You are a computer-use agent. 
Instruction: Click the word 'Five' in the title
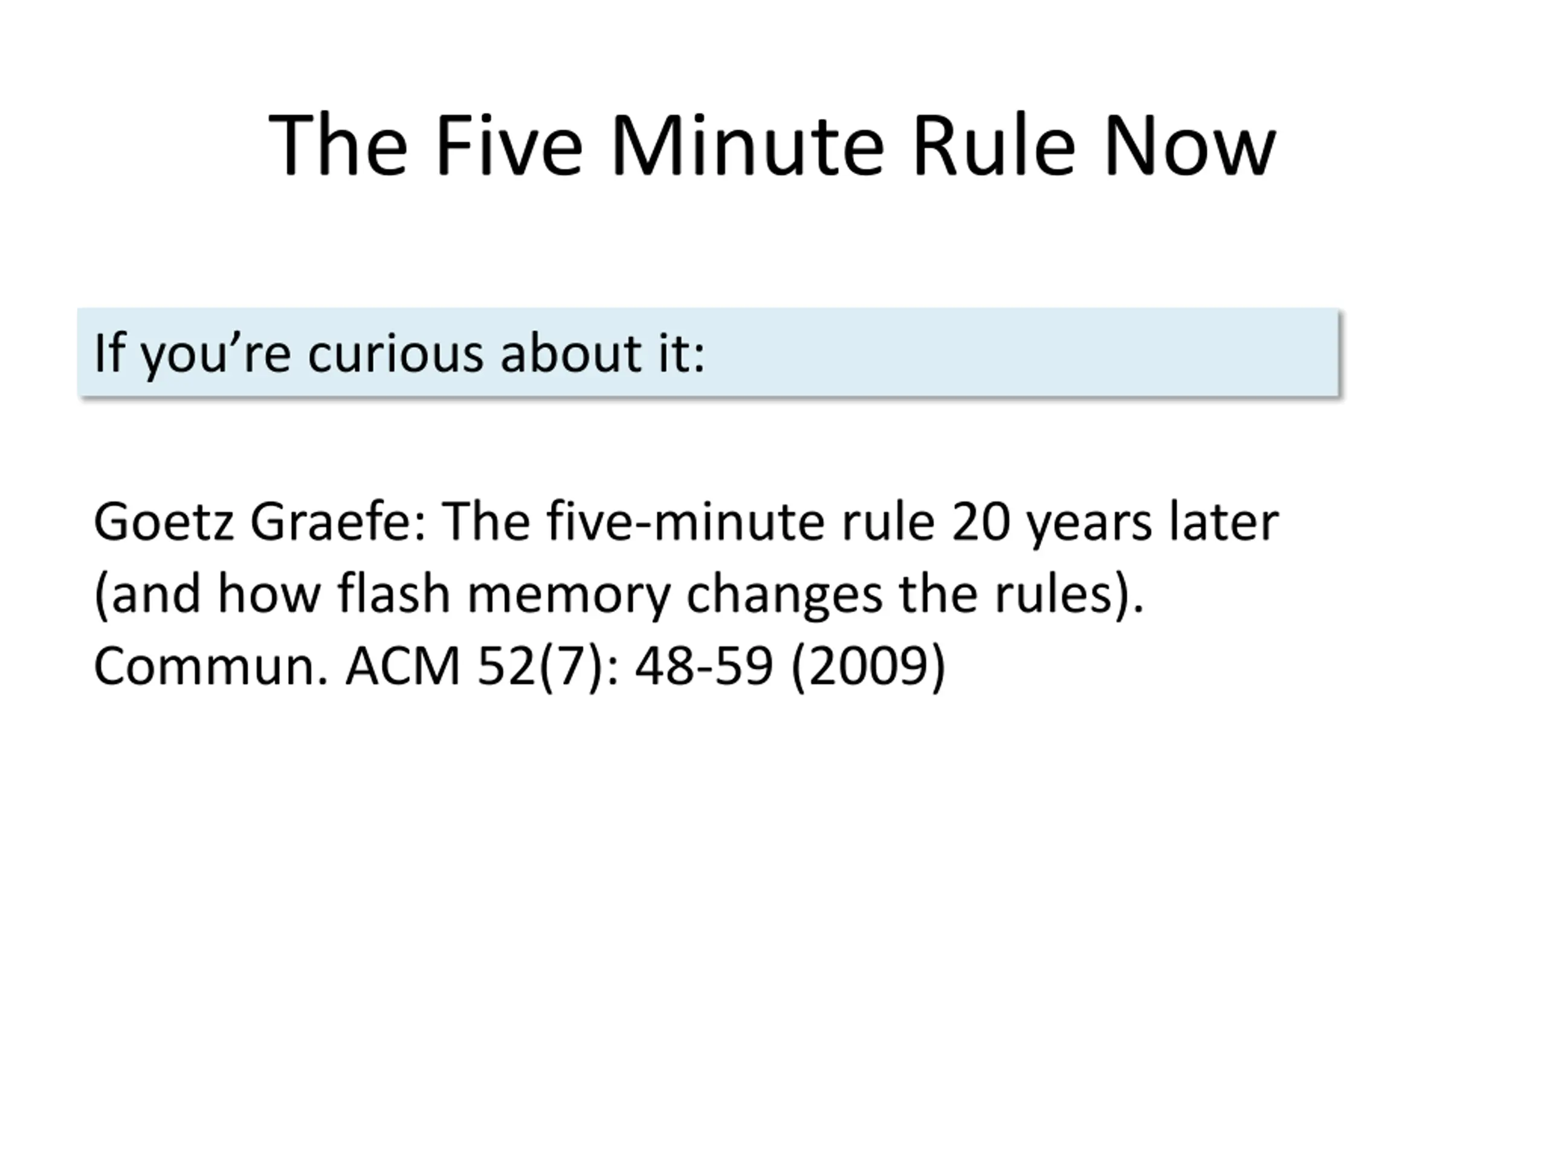pos(509,146)
